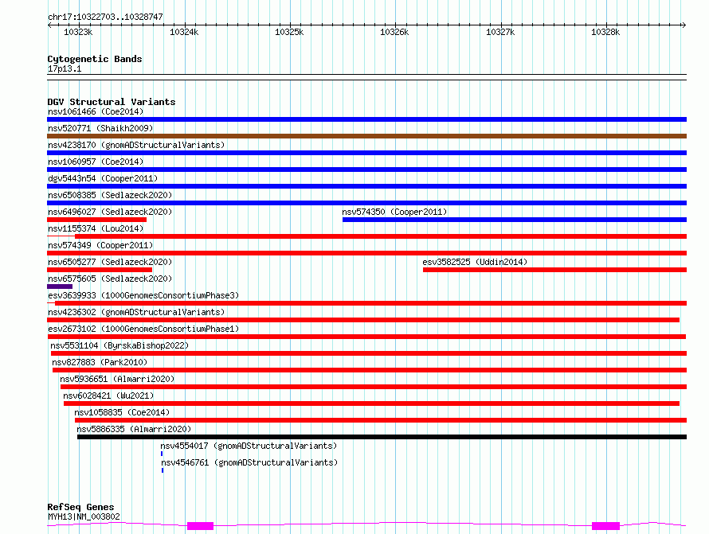709x534 pixels.
Task: Select the brown nsv520771 (Shaikh2009) bar
Action: pos(366,136)
